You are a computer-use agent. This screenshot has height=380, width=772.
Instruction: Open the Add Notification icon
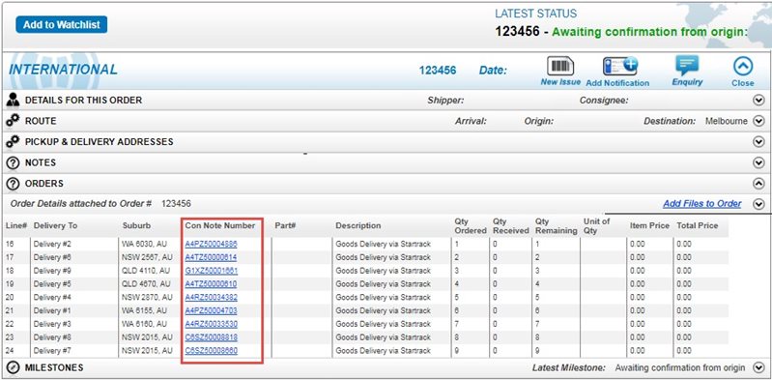pyautogui.click(x=620, y=66)
